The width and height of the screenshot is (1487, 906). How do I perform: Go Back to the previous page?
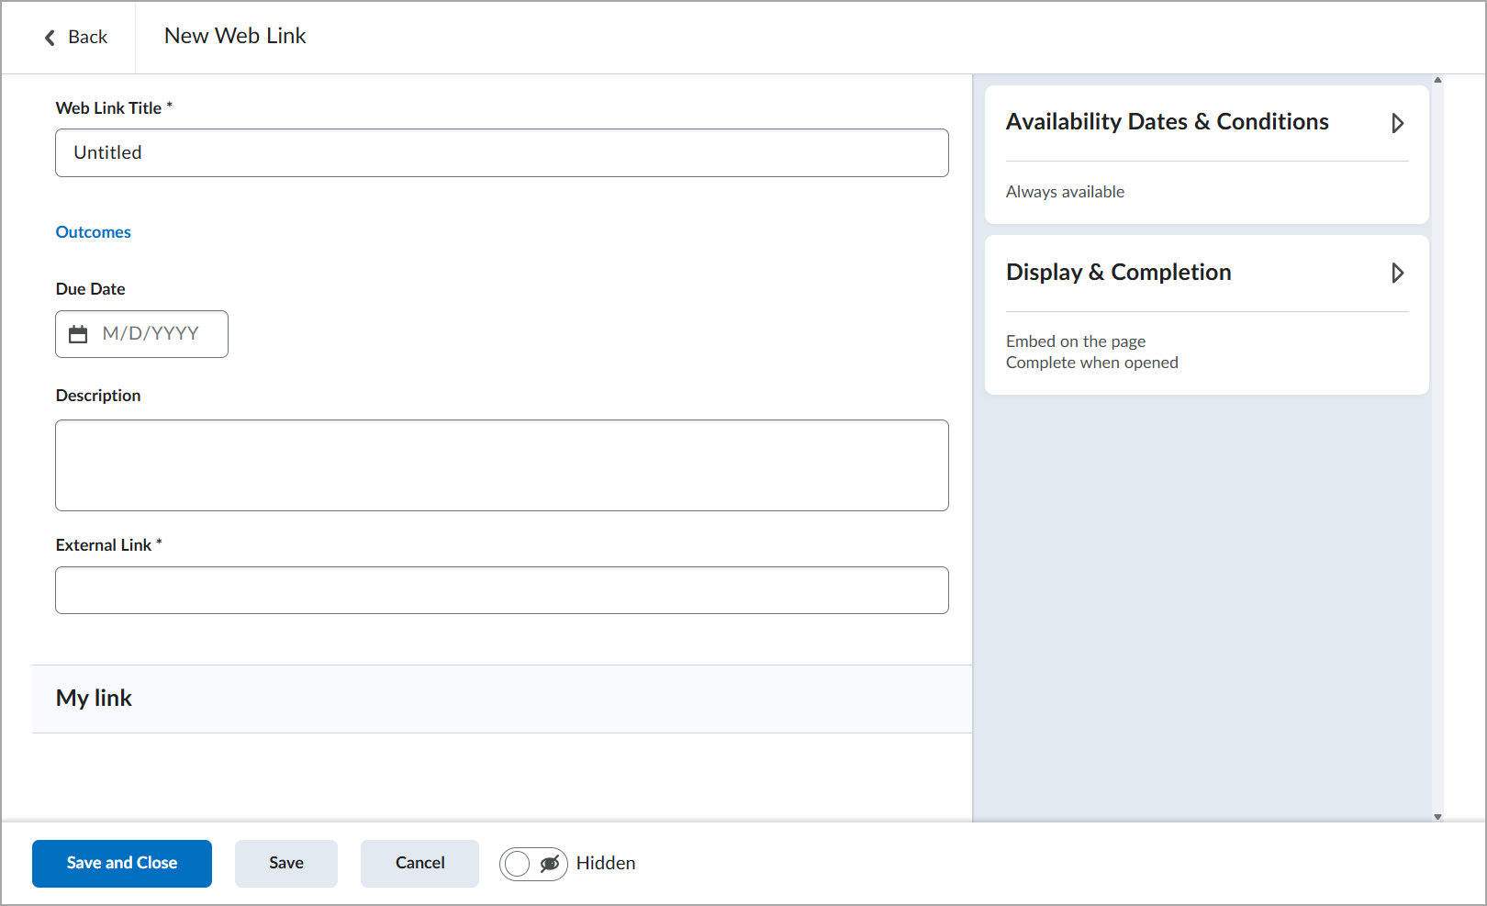click(x=76, y=38)
